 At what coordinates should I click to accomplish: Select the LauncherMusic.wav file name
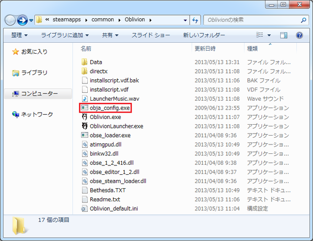click(114, 99)
